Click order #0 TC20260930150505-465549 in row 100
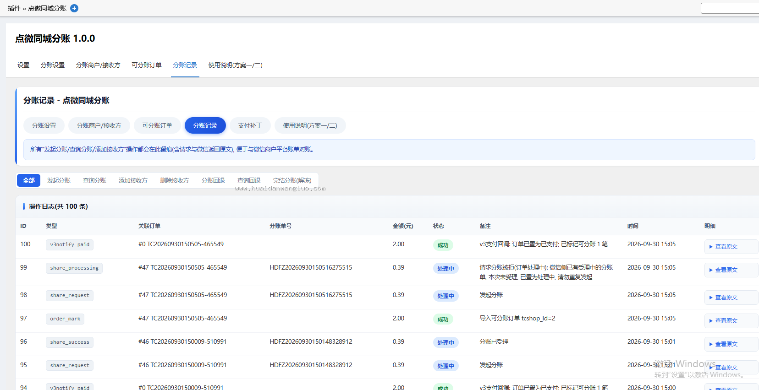759x390 pixels. (x=181, y=244)
